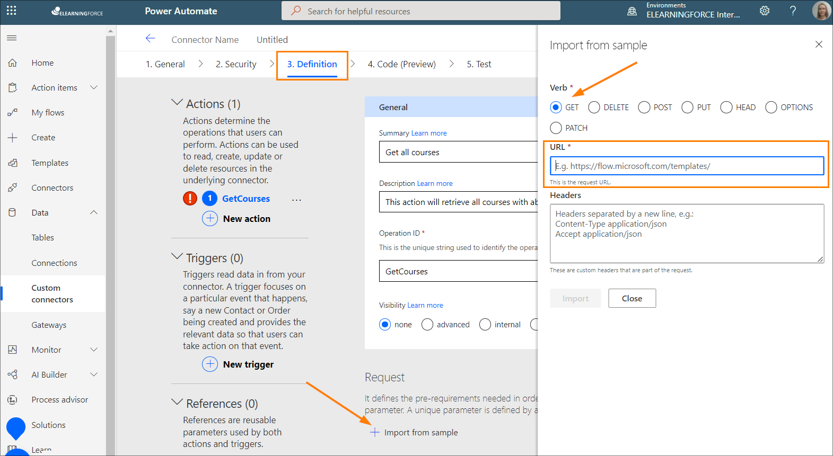The height and width of the screenshot is (456, 833).
Task: Go to the 5. Test step
Action: [479, 64]
